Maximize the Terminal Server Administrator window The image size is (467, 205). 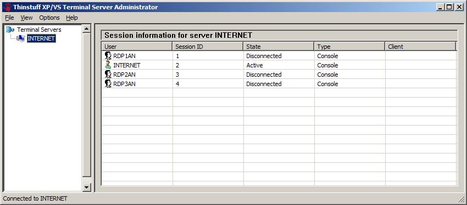pyautogui.click(x=449, y=7)
